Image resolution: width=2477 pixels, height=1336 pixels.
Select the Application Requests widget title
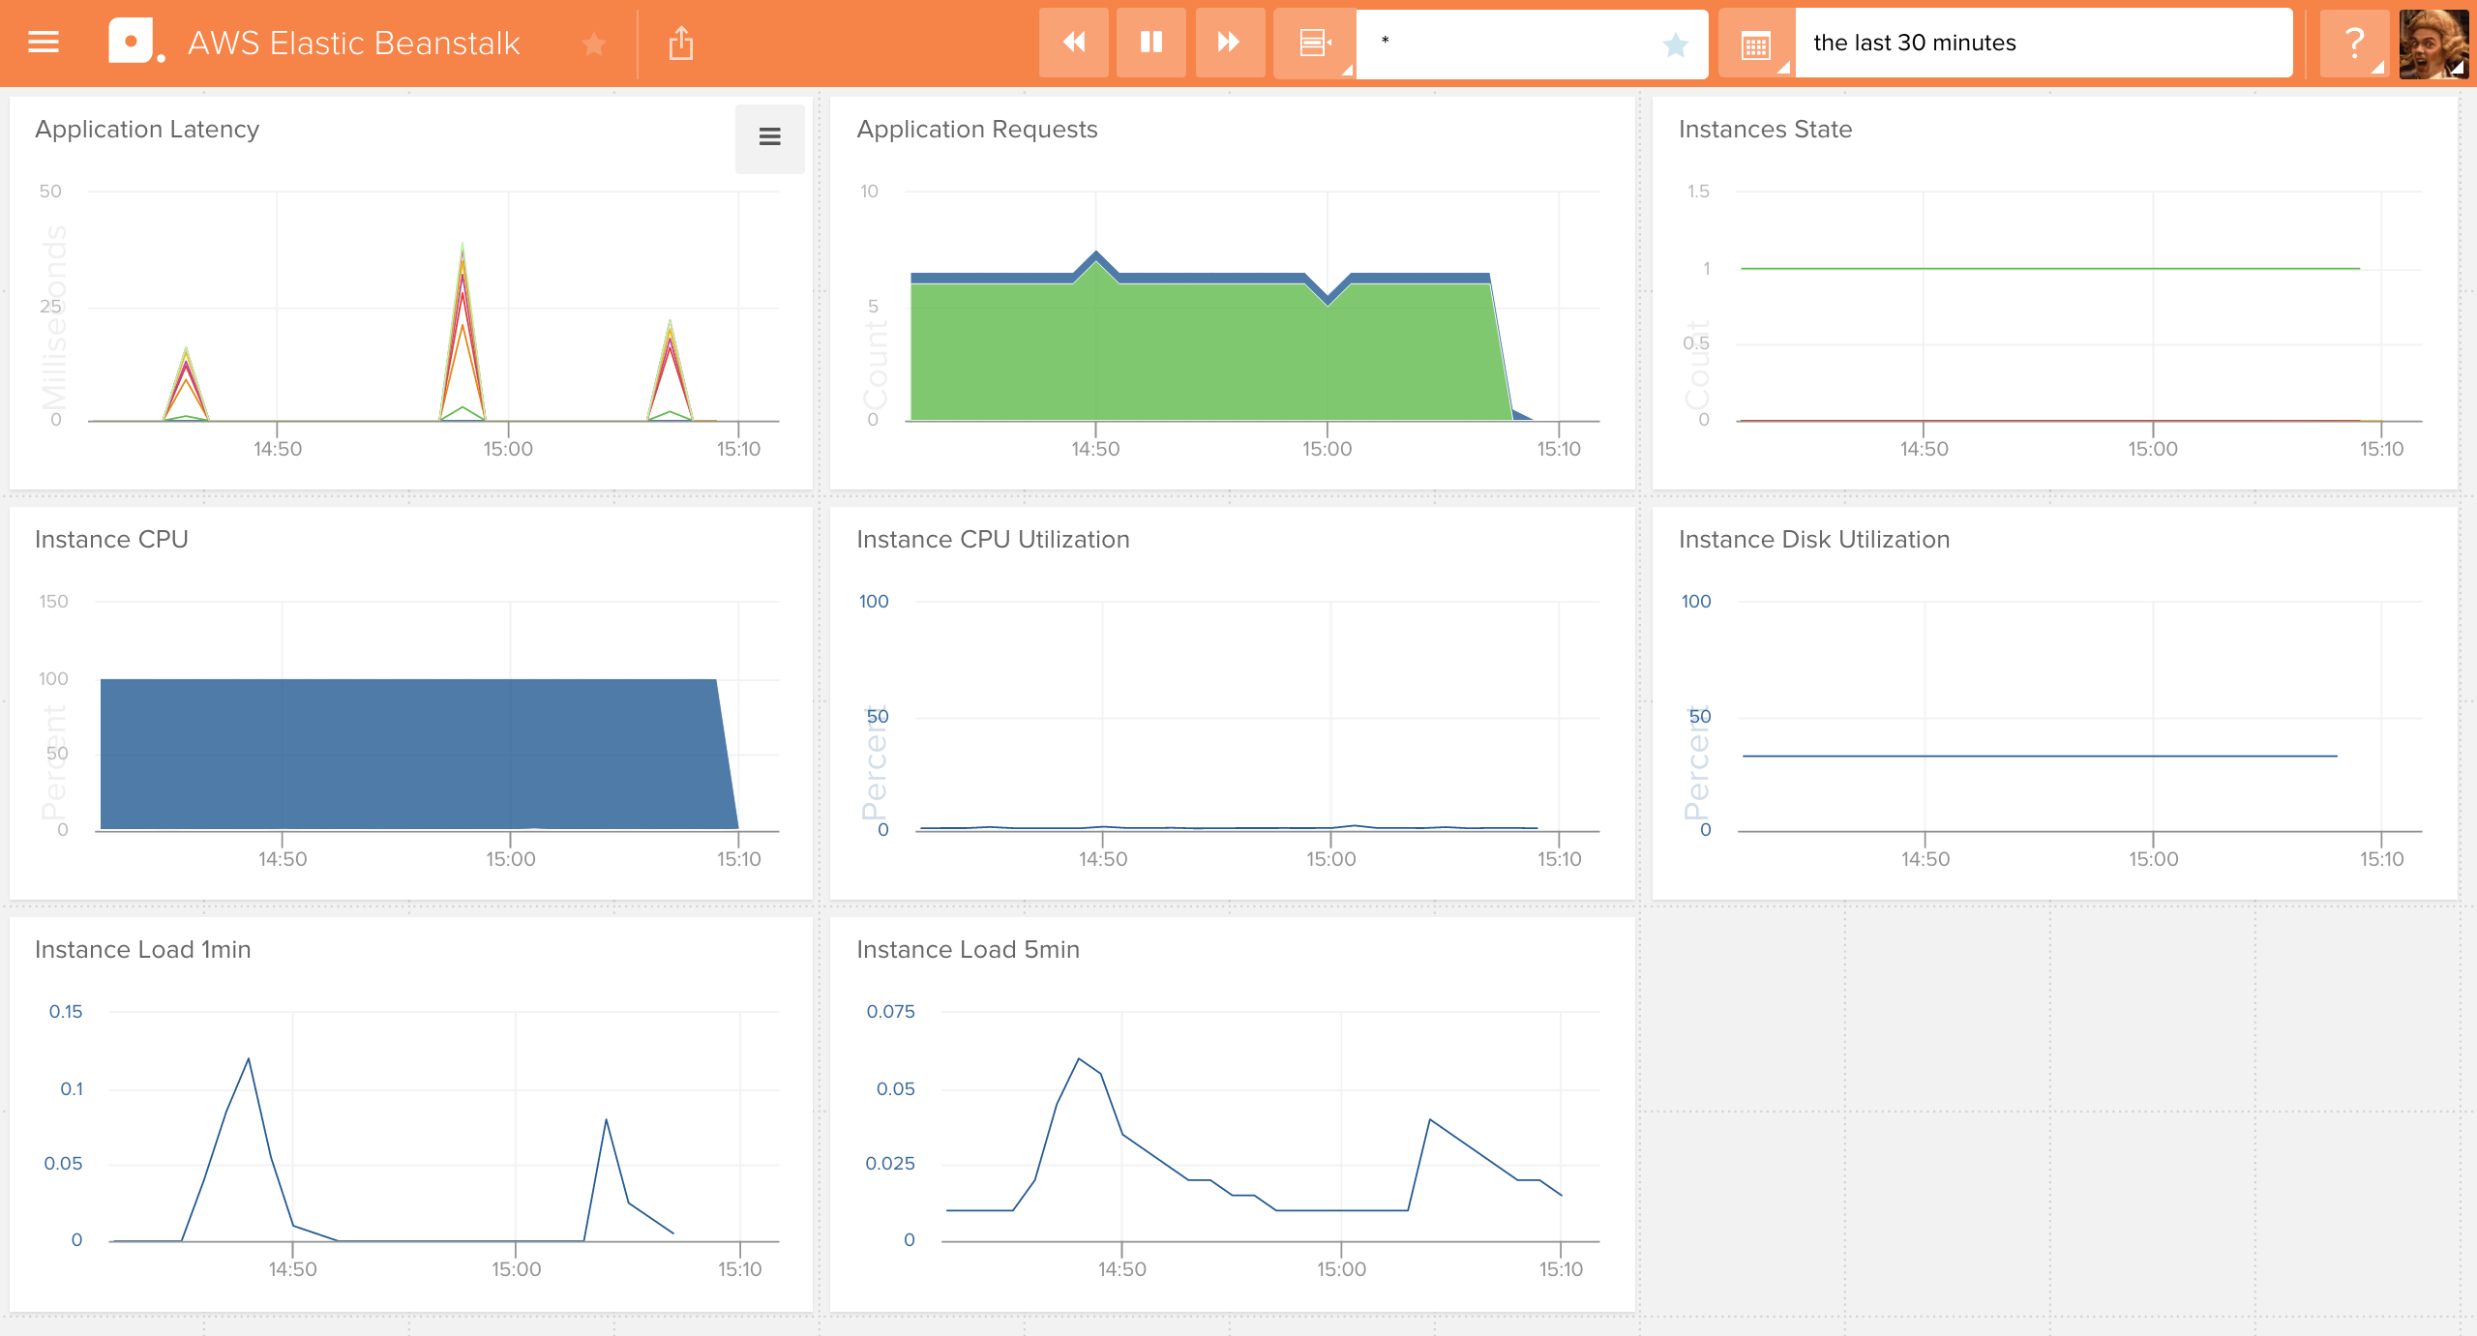[977, 130]
